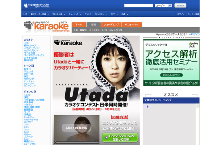The height and width of the screenshot is (145, 221).
Task: Click the DoubleClick logo in the advertisement
Action: click(193, 45)
